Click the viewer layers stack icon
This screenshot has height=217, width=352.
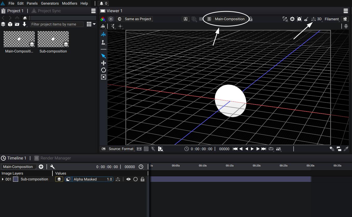pyautogui.click(x=346, y=26)
